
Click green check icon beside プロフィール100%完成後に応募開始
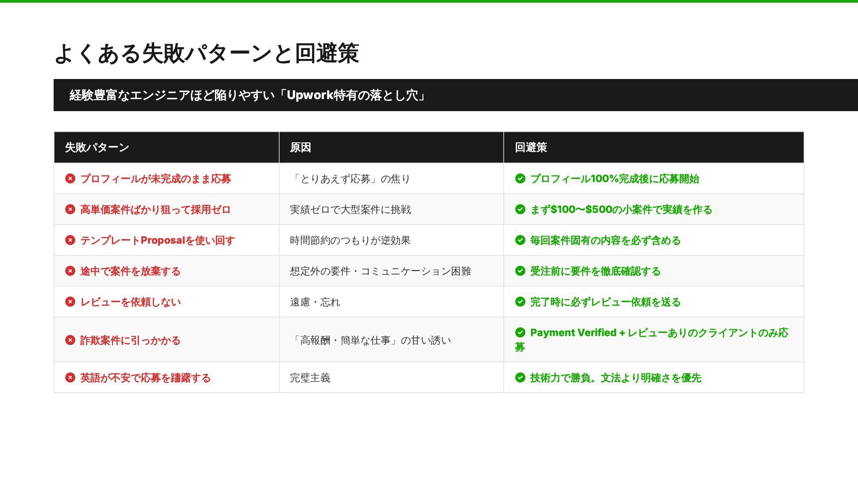pos(520,179)
